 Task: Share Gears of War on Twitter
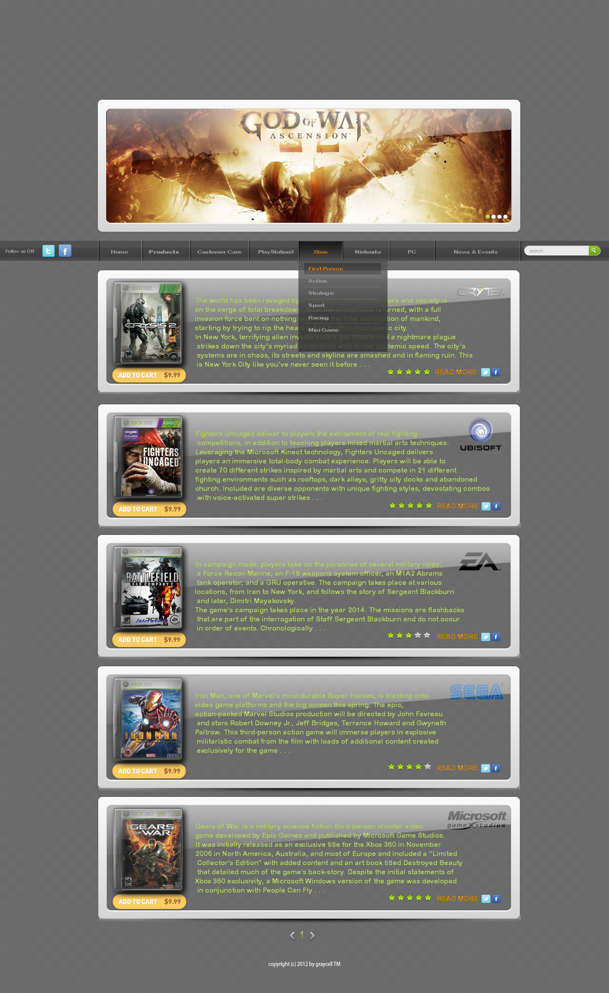point(486,899)
